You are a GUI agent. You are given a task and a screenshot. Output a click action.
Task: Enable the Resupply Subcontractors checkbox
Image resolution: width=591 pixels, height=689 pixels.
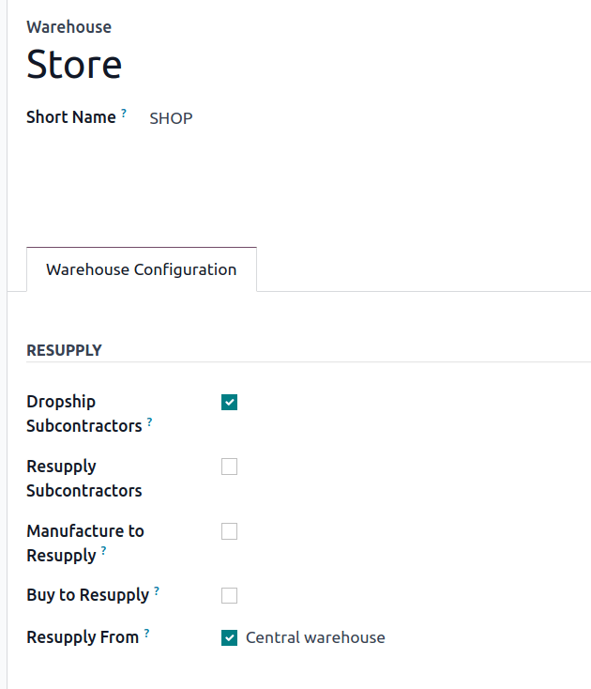point(229,467)
